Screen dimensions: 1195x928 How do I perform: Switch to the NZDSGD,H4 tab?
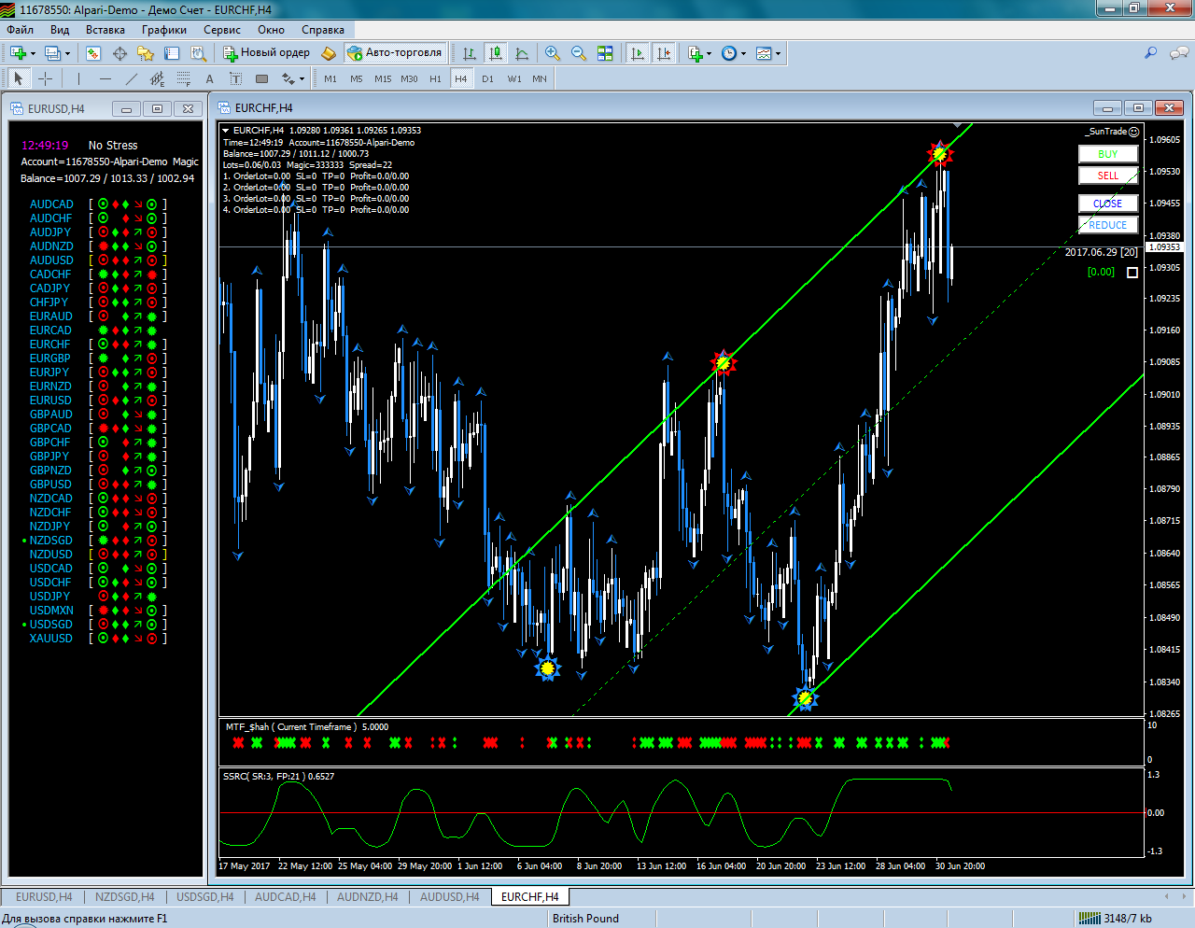(124, 896)
